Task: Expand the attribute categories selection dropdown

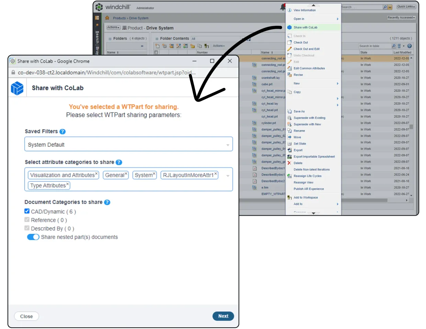Action: coord(227,175)
